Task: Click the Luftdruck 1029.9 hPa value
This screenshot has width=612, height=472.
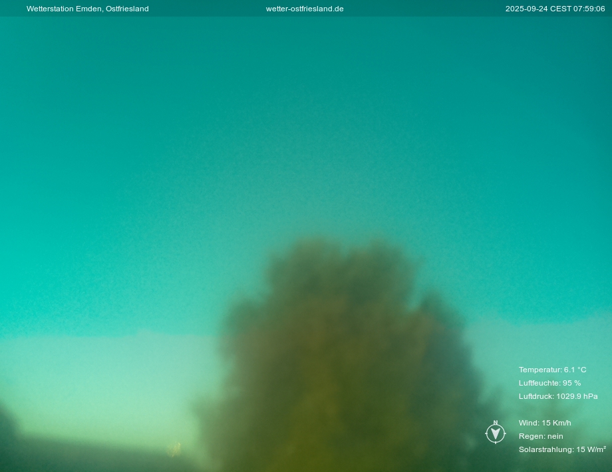Action: click(576, 396)
